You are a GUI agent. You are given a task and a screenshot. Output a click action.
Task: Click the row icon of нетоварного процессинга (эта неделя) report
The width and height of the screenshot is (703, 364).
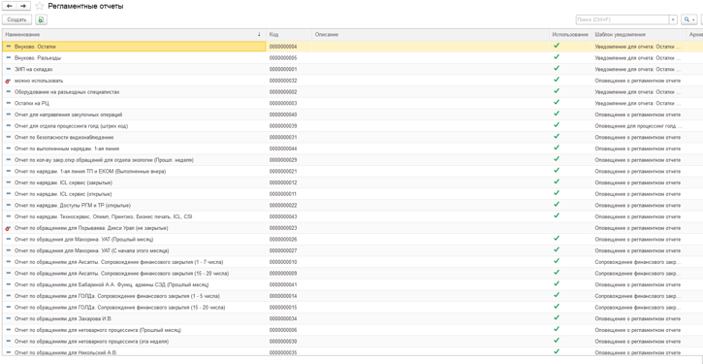[9, 341]
